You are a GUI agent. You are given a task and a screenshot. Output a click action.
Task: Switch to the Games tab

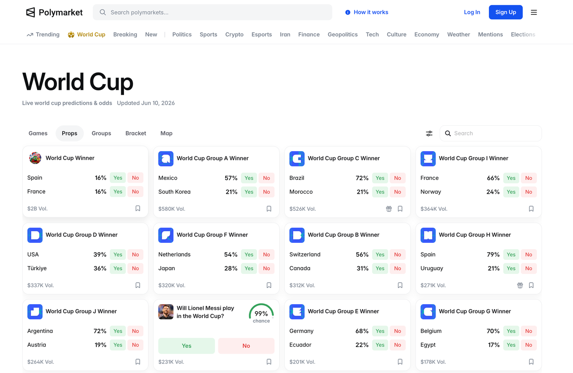[38, 133]
